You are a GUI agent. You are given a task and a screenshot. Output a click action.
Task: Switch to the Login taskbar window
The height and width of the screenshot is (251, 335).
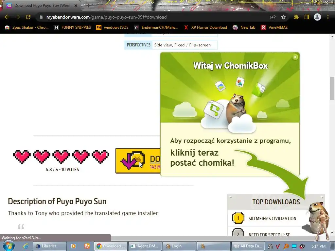(179, 246)
